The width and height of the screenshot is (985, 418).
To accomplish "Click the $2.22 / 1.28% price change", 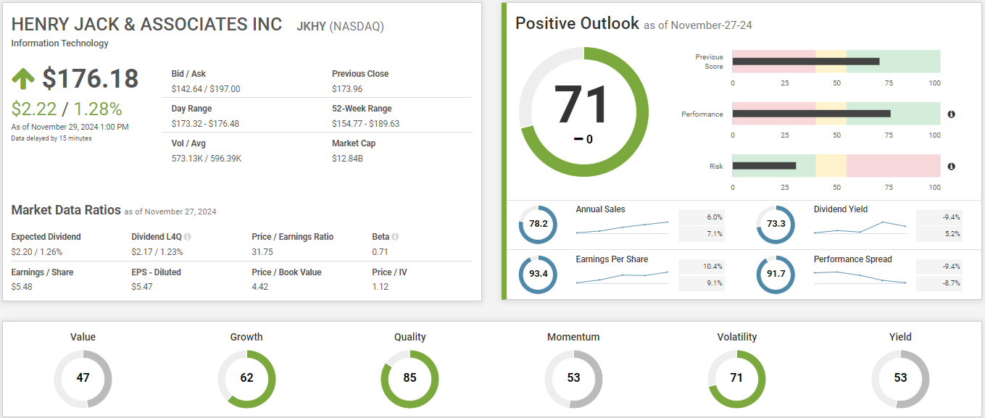I will pyautogui.click(x=67, y=109).
